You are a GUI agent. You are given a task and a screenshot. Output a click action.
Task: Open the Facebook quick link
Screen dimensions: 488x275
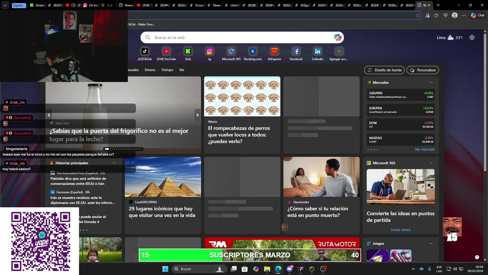pos(296,53)
